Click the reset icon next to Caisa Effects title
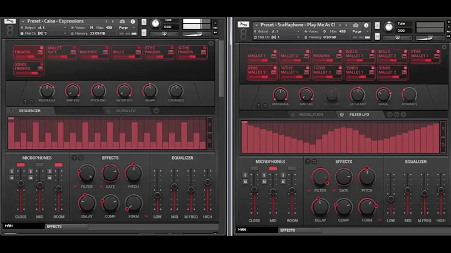The width and height of the screenshot is (451, 253). 81,158
